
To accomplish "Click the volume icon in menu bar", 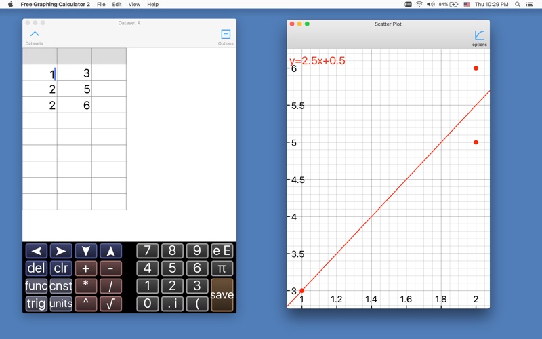I will (430, 5).
